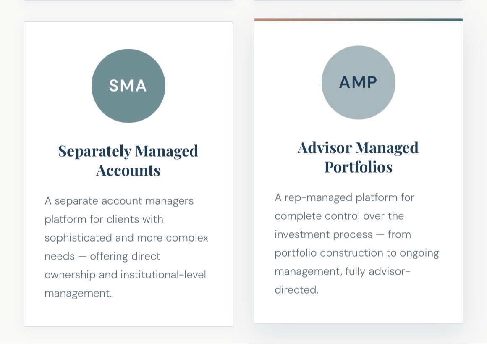Click the line "platform for clients with"
This screenshot has width=487, height=344.
104,219
